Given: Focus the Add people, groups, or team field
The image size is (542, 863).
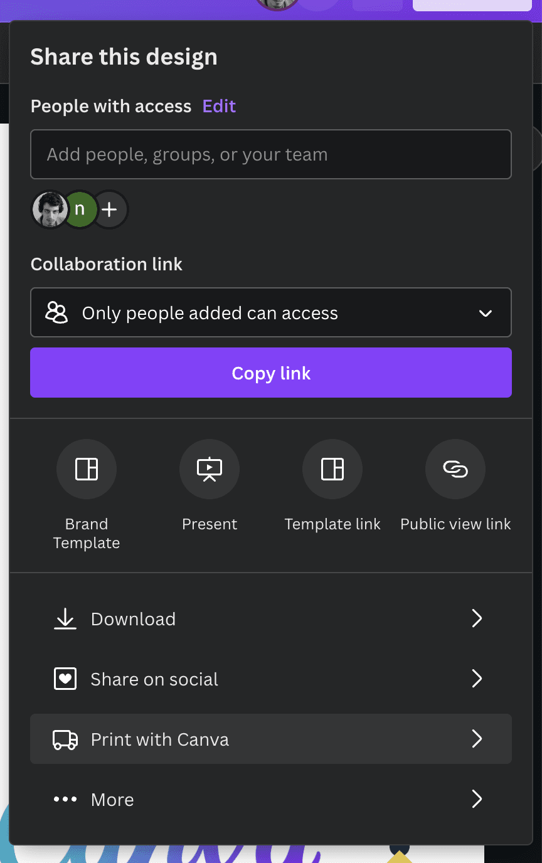Looking at the screenshot, I should [271, 154].
